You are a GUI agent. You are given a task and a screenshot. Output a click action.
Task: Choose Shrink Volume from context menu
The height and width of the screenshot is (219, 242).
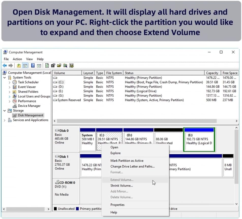(122, 186)
